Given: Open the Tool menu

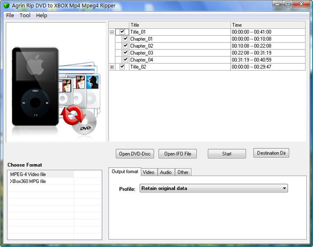Looking at the screenshot, I should click(x=25, y=16).
